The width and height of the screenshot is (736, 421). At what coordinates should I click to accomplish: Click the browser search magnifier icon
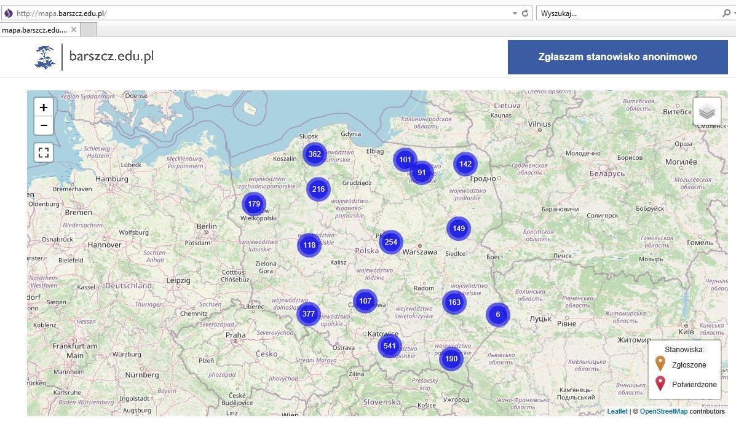click(726, 13)
